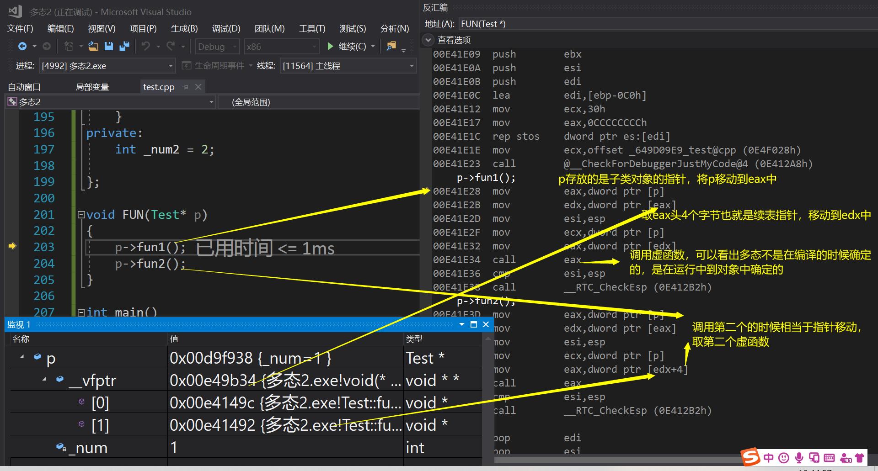Screen dimensions: 878x471
Task: Click the Sogou cross-device input icon
Action: click(x=814, y=458)
